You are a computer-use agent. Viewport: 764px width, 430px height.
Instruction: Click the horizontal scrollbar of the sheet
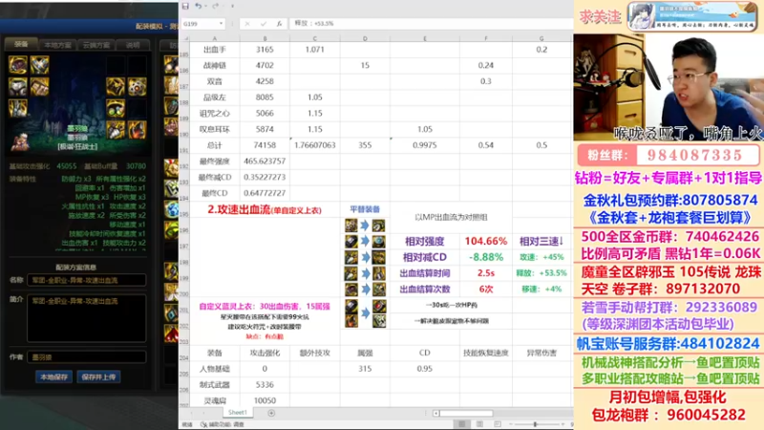pyautogui.click(x=466, y=413)
